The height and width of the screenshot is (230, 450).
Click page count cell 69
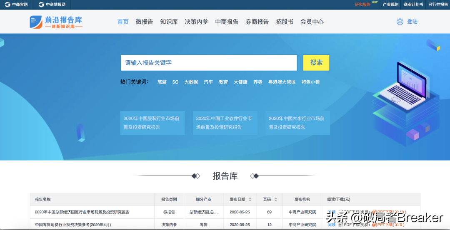point(269,212)
